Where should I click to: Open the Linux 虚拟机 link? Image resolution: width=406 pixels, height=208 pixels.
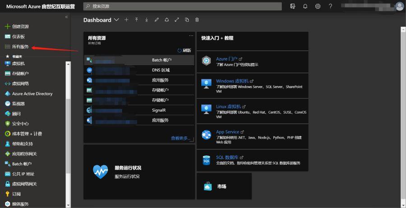(x=228, y=106)
